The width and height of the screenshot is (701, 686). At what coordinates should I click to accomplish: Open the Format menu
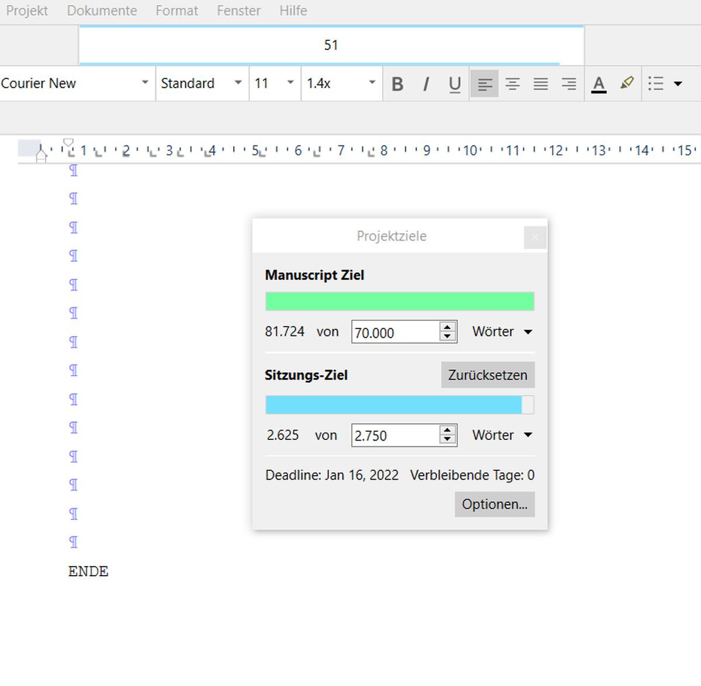point(176,11)
